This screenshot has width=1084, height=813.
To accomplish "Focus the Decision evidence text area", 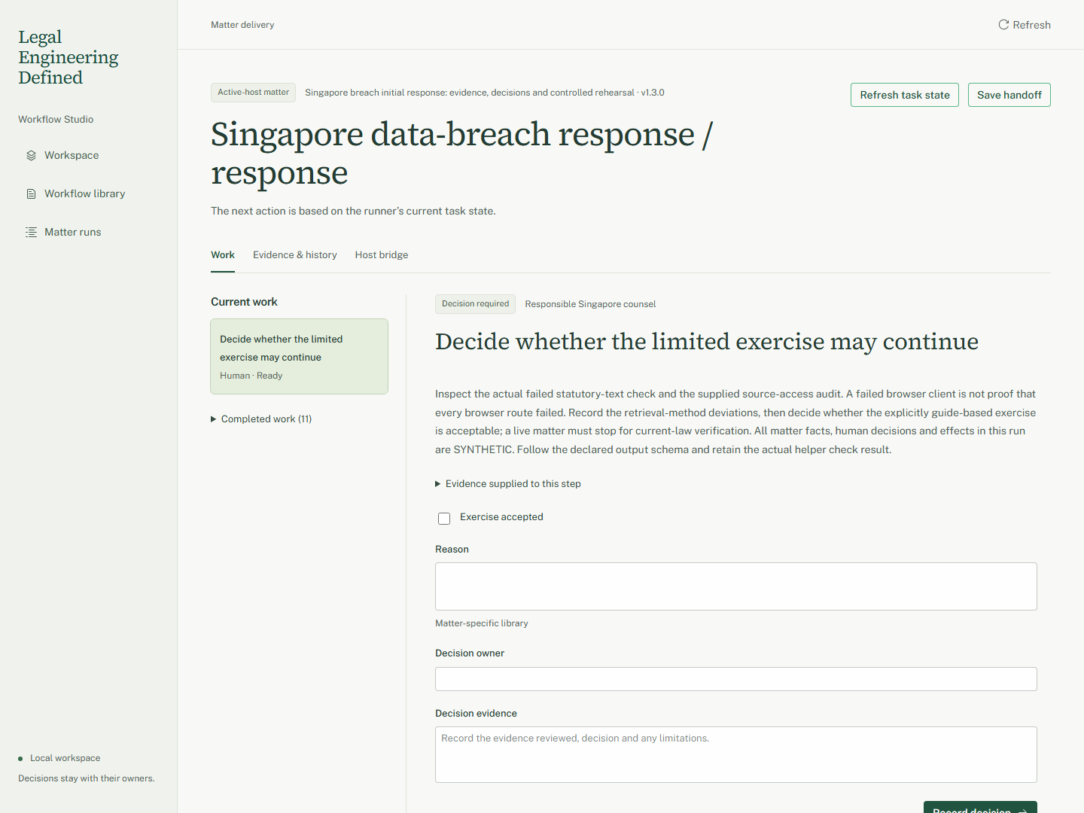I will (736, 755).
